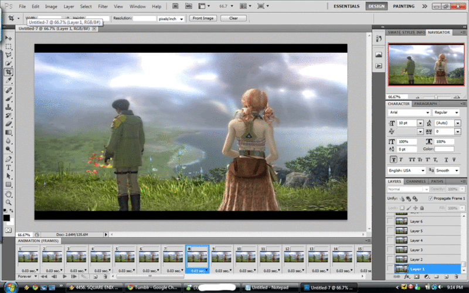The width and height of the screenshot is (469, 293).
Task: Select the Rectangular Marquee tool
Action: tap(8, 47)
